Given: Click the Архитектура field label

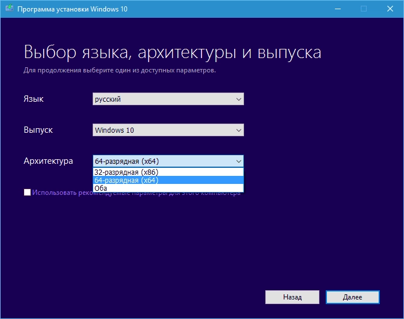Looking at the screenshot, I should (x=48, y=161).
